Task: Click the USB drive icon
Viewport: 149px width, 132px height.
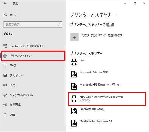Action: pyautogui.click(x=5, y=114)
